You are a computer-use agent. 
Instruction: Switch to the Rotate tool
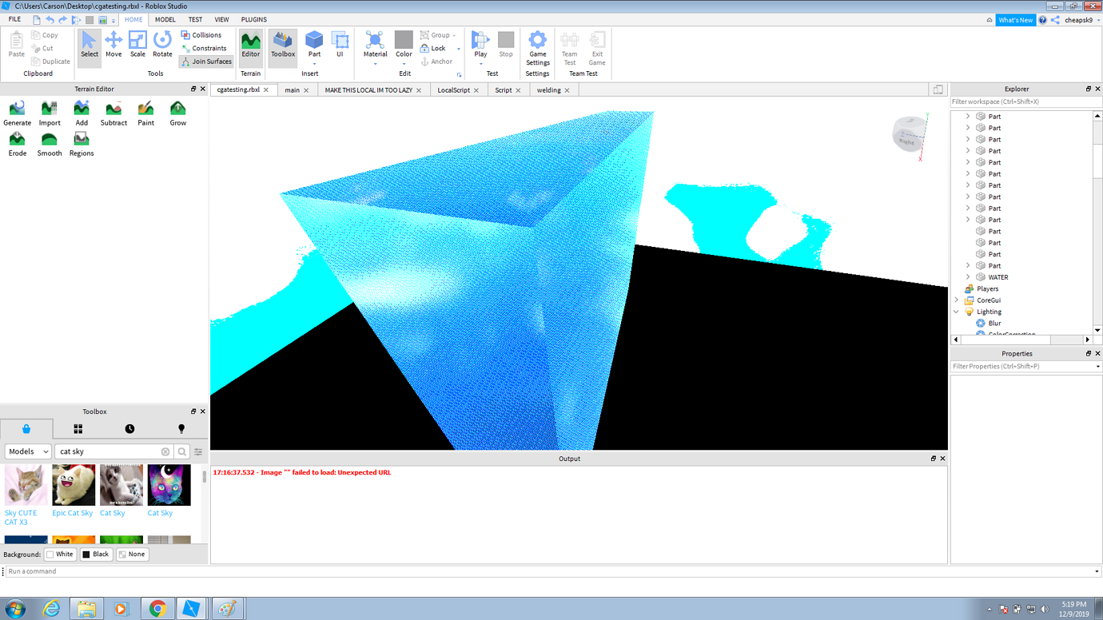click(162, 46)
